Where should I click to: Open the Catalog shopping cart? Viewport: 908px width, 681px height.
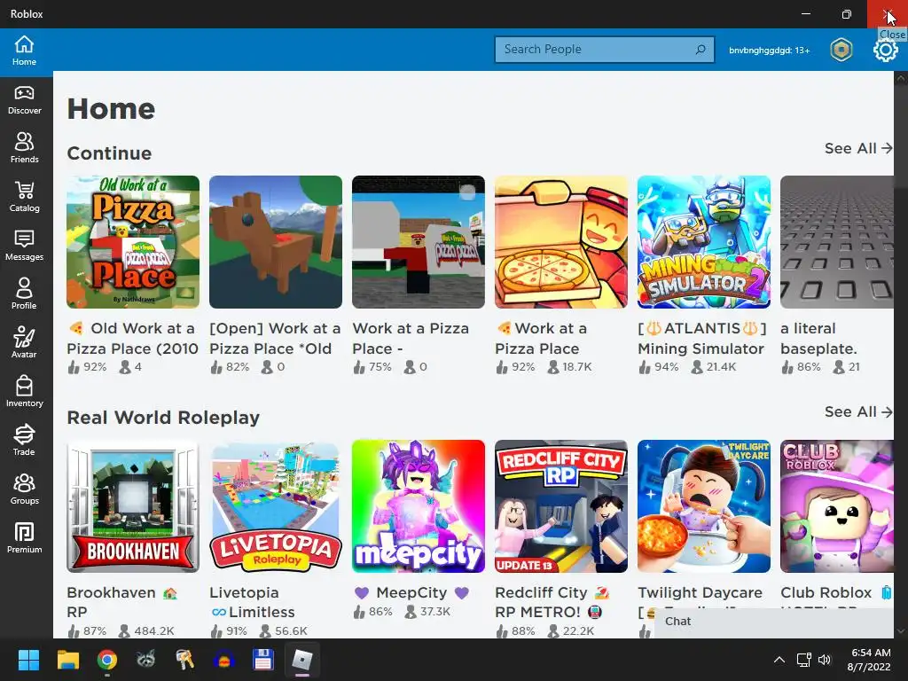click(24, 197)
